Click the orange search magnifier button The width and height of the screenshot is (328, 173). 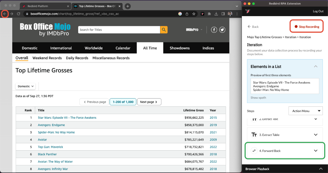click(164, 30)
